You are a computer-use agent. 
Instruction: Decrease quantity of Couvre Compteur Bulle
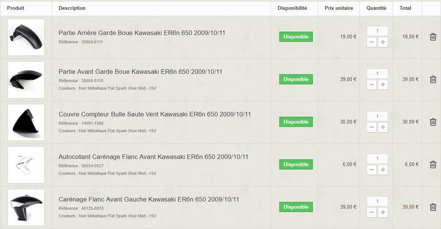[372, 128]
